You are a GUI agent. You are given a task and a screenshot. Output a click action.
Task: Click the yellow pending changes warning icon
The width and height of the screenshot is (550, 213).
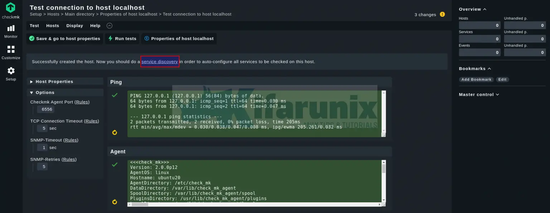point(442,14)
